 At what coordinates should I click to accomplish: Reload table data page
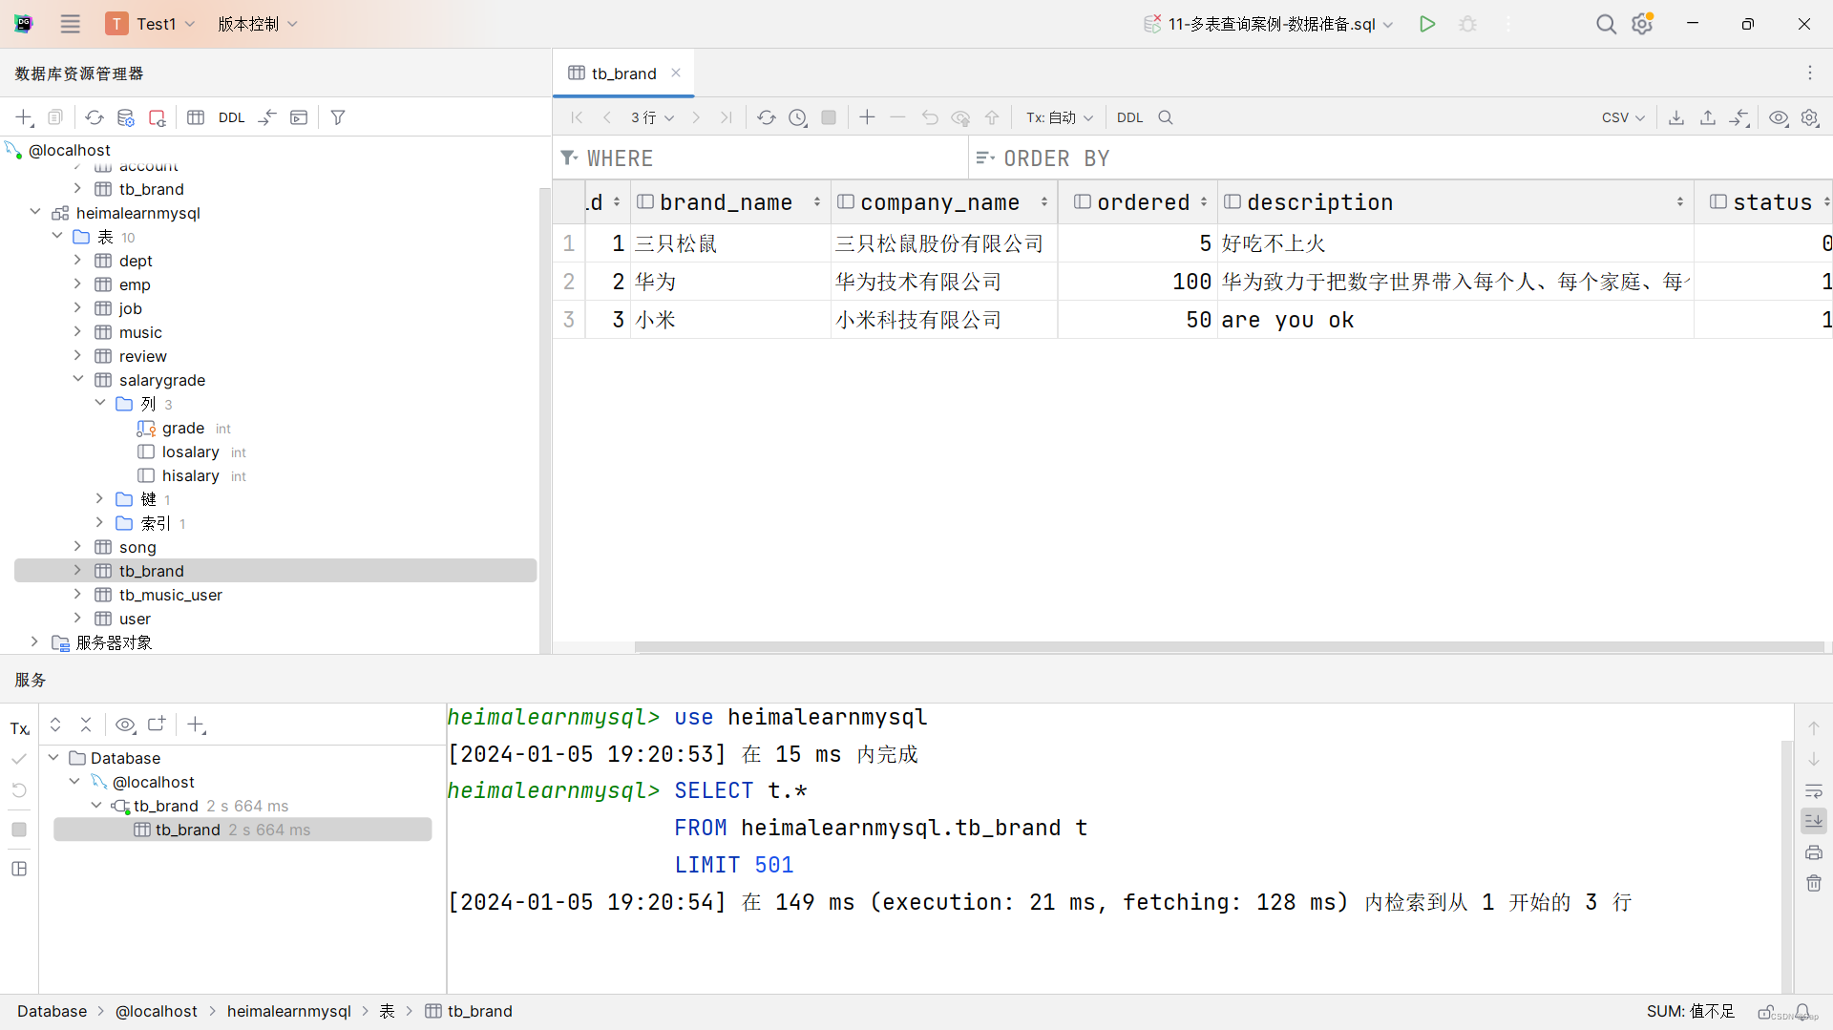(767, 117)
